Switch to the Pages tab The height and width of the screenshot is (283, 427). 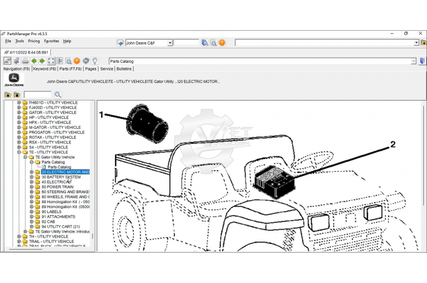pos(90,69)
